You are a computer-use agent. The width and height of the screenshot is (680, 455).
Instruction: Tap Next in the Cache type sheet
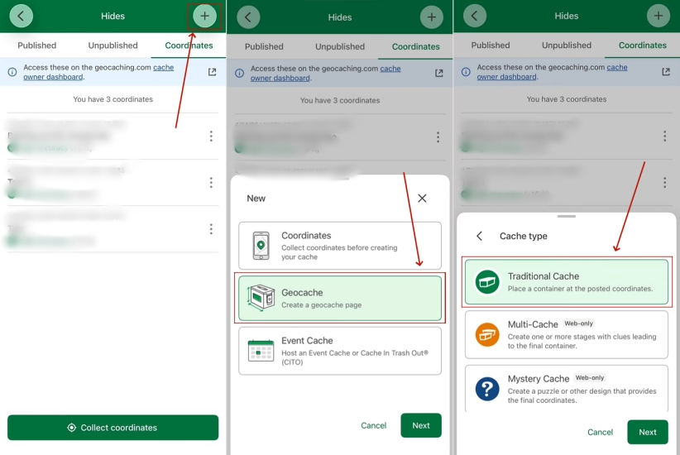648,432
